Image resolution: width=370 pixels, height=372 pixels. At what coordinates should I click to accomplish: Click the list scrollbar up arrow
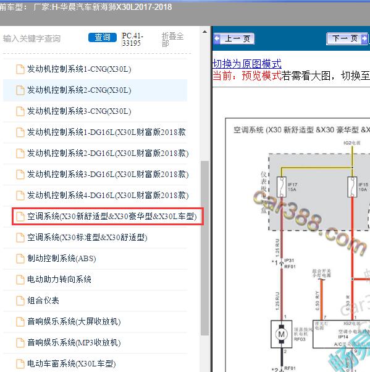point(205,32)
